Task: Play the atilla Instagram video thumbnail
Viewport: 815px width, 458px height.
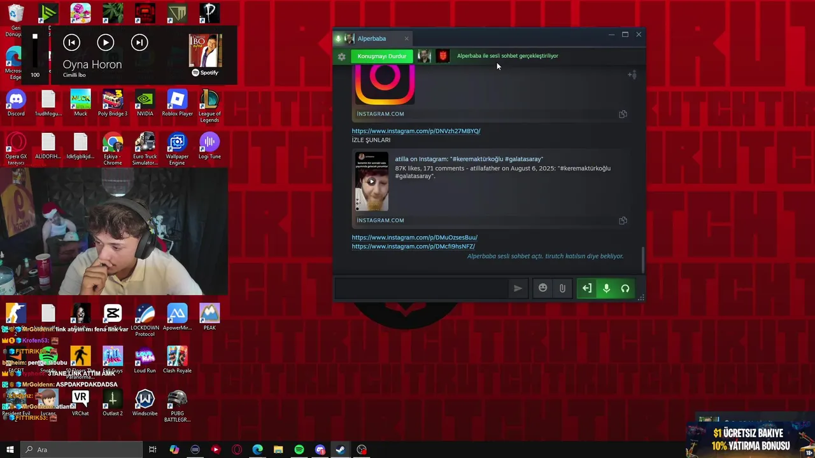Action: pyautogui.click(x=372, y=181)
